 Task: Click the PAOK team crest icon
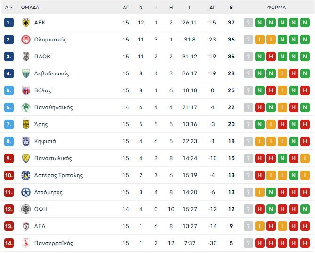26,57
